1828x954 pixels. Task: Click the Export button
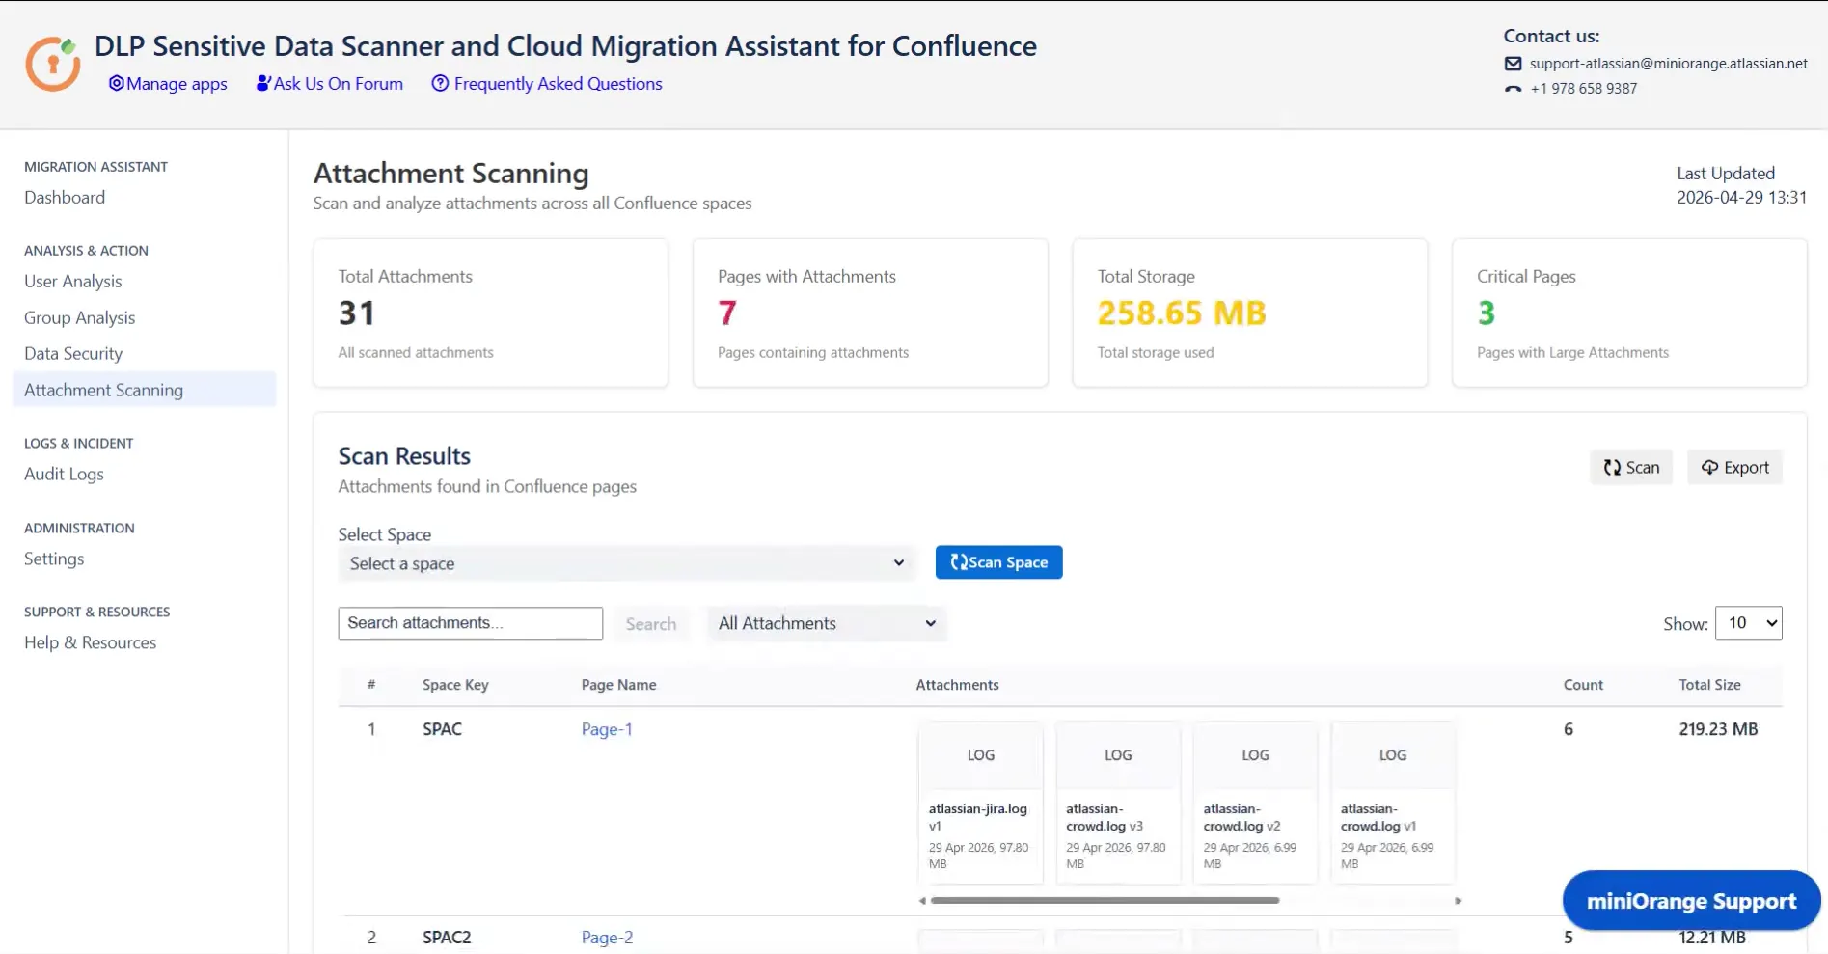pos(1734,468)
